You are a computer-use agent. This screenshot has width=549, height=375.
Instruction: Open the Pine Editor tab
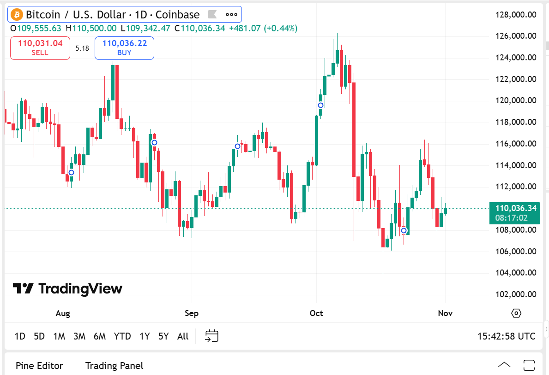(x=39, y=366)
